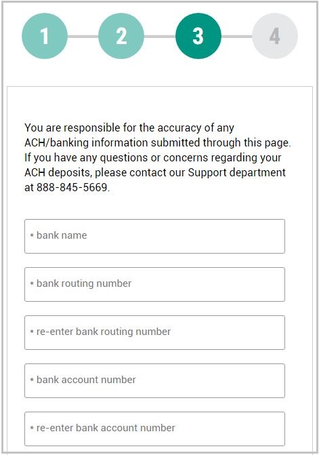This screenshot has height=455, width=319.
Task: Click the asterisk before bank routing number
Action: pos(32,283)
